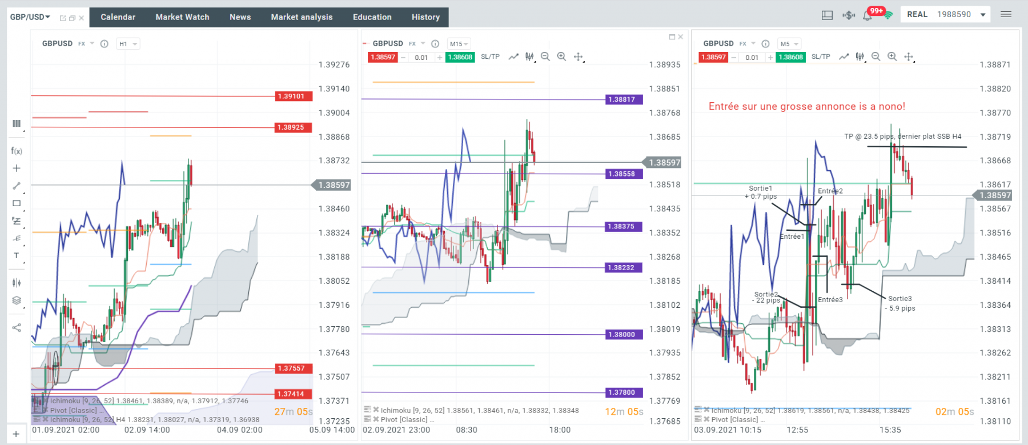The height and width of the screenshot is (445, 1028).
Task: Zoom in on the M15 chart
Action: click(x=562, y=57)
